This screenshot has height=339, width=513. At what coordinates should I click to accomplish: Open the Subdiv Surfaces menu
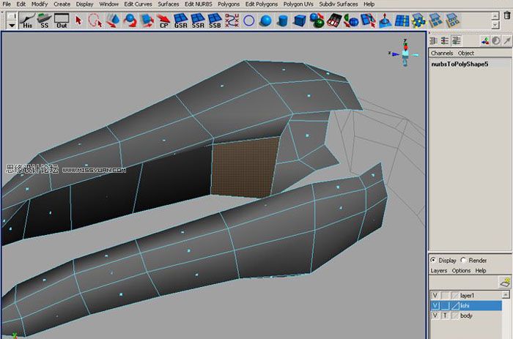(x=339, y=4)
